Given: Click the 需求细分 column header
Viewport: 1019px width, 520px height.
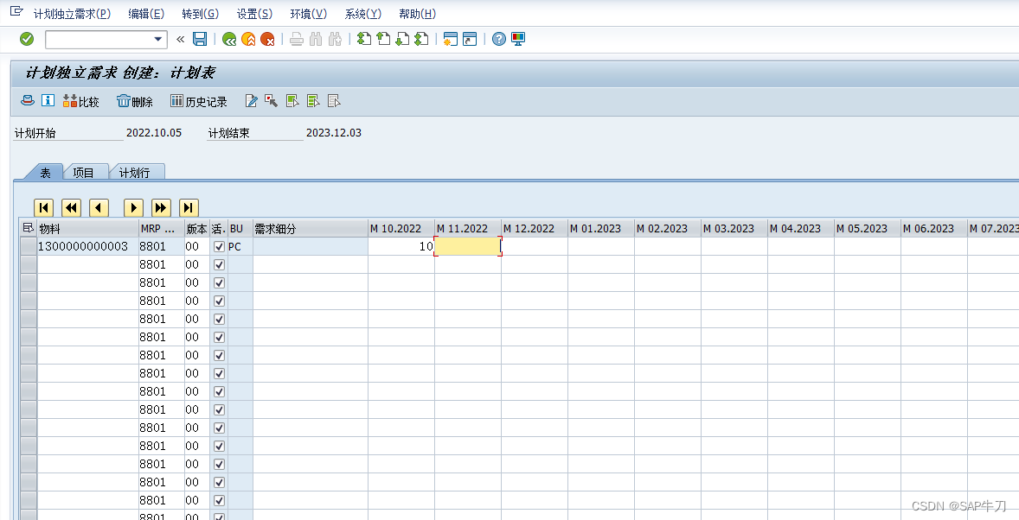Looking at the screenshot, I should 311,229.
